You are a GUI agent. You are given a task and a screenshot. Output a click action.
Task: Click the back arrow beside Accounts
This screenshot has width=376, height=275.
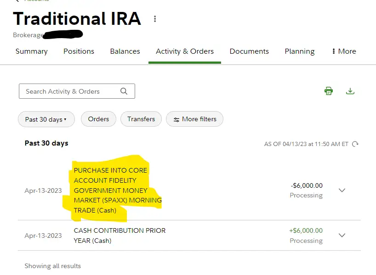[x=17, y=1]
